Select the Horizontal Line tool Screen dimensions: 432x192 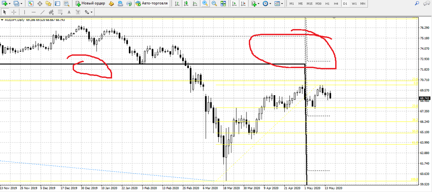tap(33, 12)
